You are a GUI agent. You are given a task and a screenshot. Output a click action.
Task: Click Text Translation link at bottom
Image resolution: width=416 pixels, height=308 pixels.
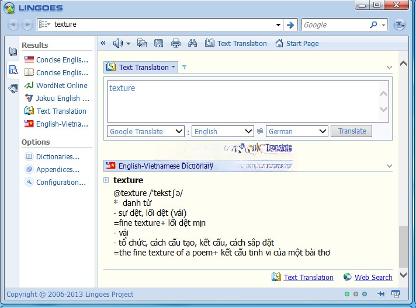click(308, 277)
